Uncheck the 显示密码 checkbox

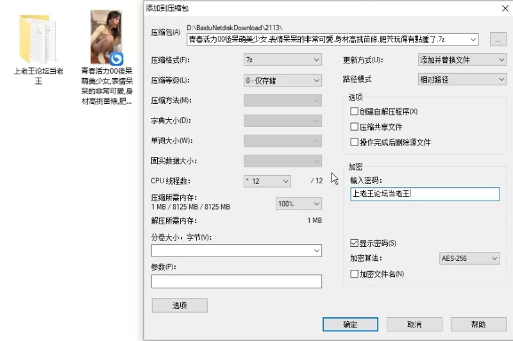coord(354,243)
